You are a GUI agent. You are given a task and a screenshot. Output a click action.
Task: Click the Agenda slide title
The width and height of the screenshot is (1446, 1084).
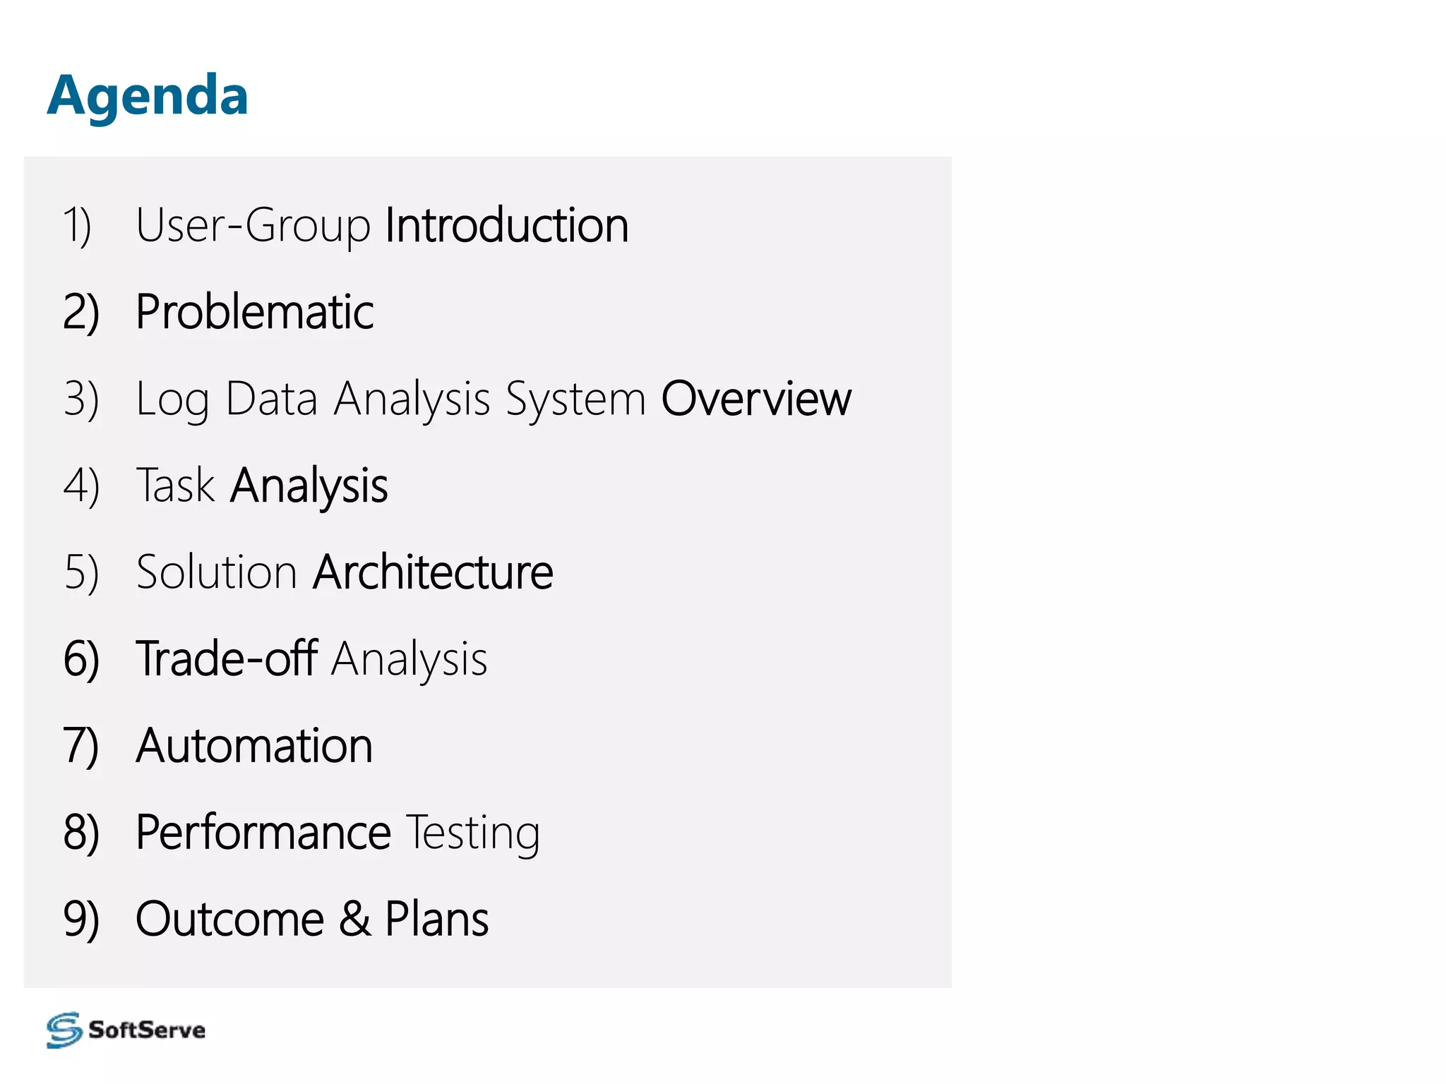click(x=148, y=95)
